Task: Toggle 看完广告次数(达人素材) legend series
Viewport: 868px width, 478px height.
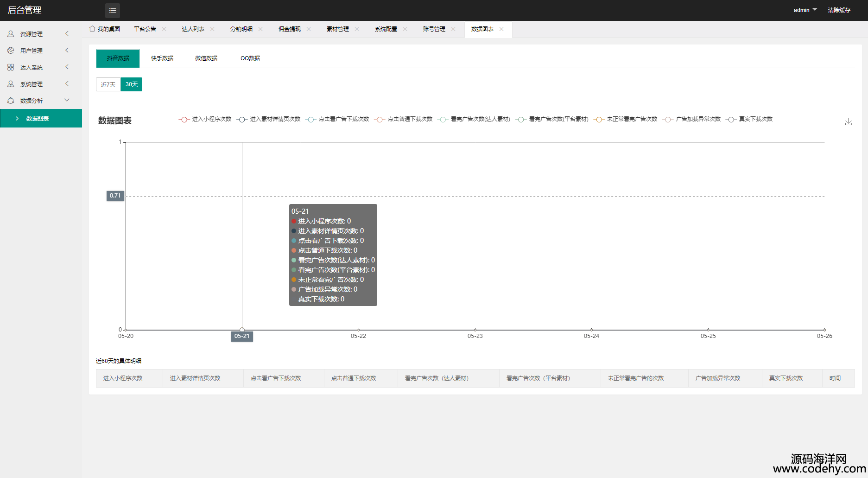Action: [x=474, y=119]
